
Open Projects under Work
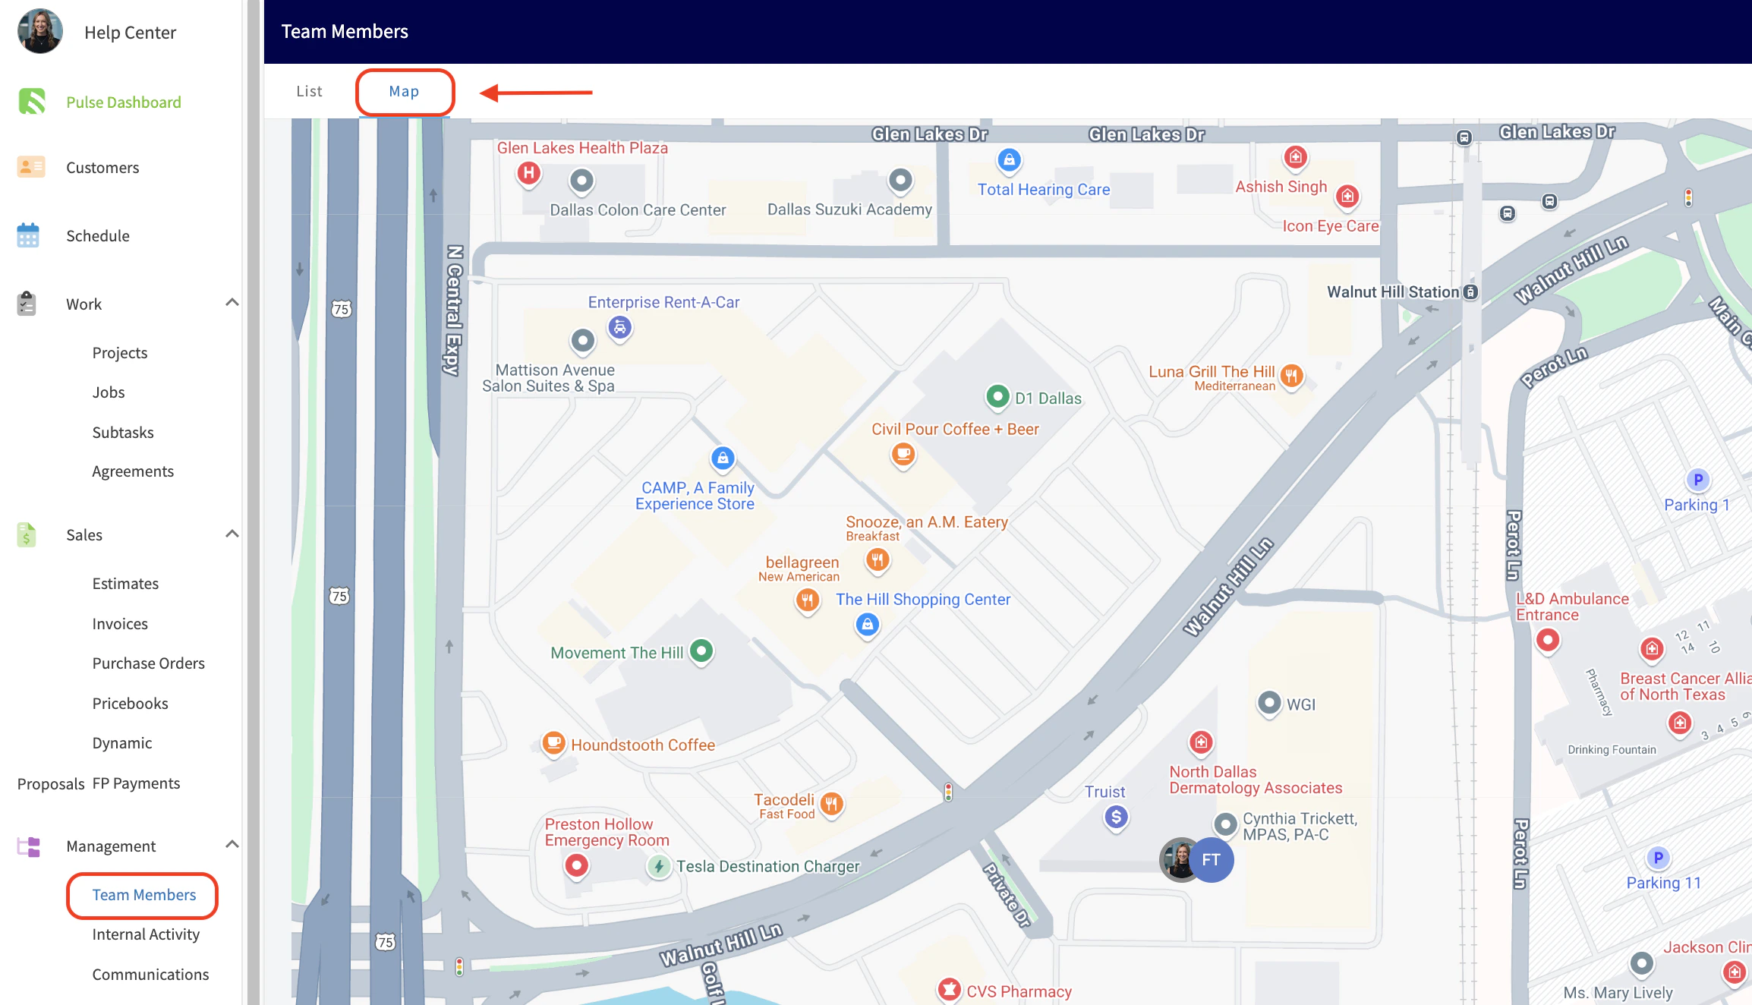120,353
